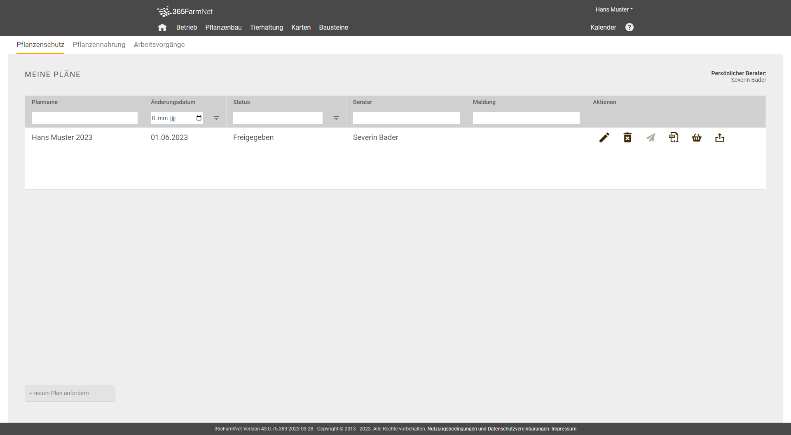
Task: Open the Pflanzenbau menu
Action: pyautogui.click(x=223, y=27)
